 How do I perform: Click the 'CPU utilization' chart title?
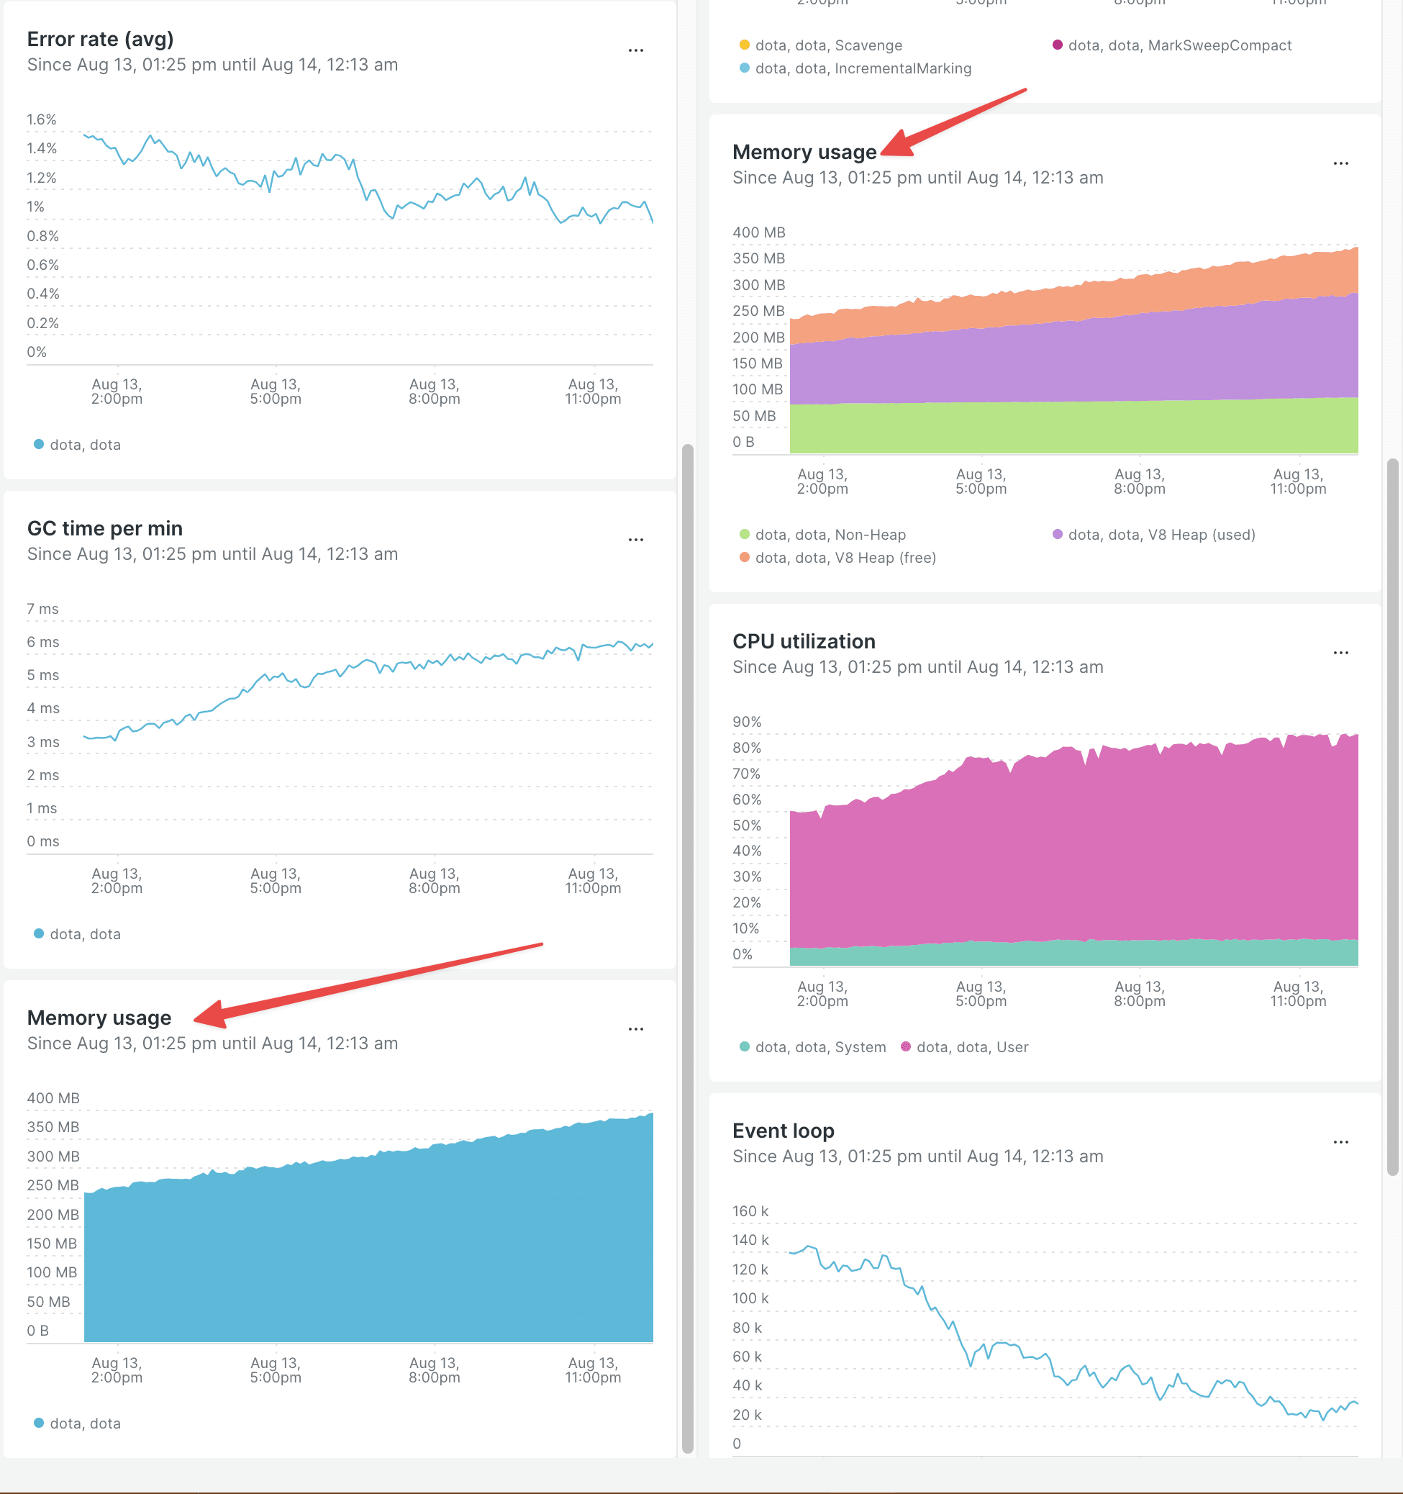click(x=804, y=641)
